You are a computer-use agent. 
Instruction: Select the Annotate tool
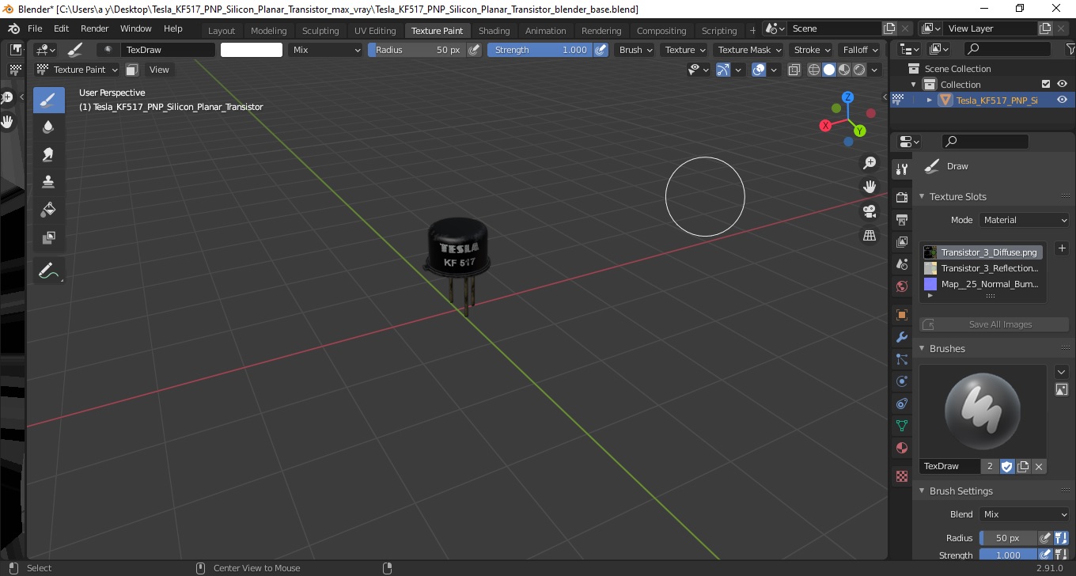48,271
